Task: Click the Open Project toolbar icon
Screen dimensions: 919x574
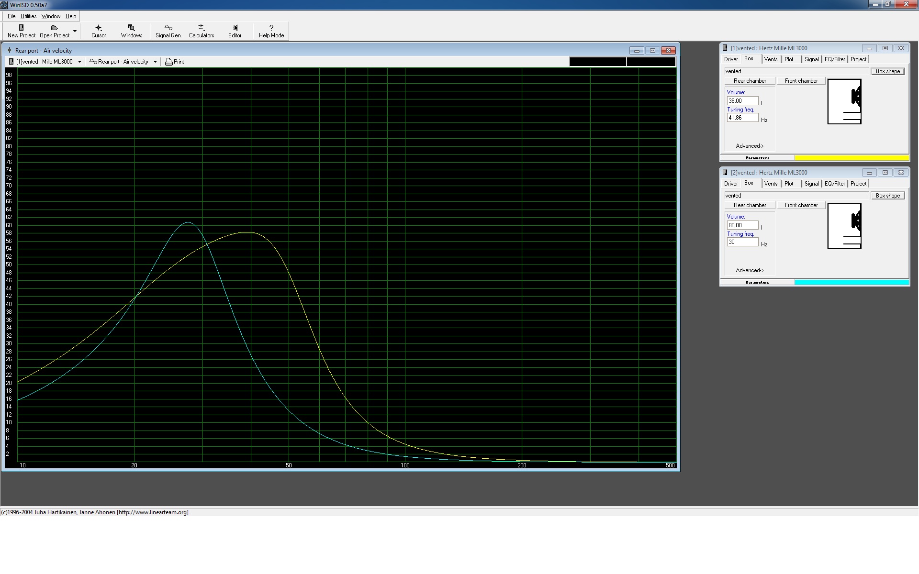Action: pyautogui.click(x=55, y=31)
